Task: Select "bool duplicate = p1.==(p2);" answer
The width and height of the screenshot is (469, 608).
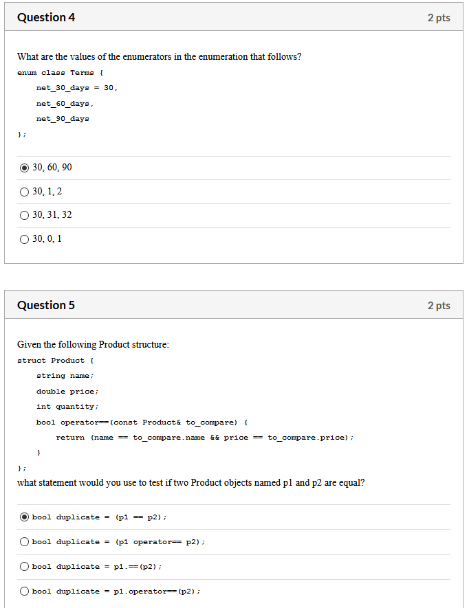Action: [24, 566]
